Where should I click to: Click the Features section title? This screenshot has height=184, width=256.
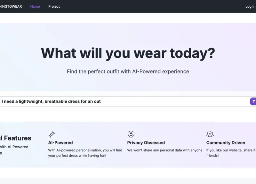point(16,138)
